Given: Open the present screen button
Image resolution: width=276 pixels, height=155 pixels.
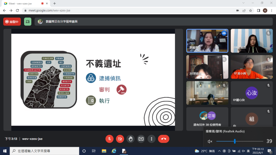Looking at the screenshot, I should tap(141, 139).
